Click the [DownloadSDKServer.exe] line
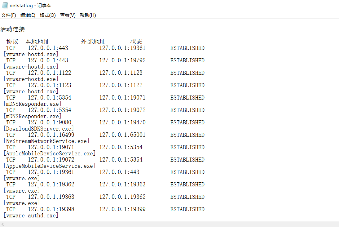 [39, 129]
